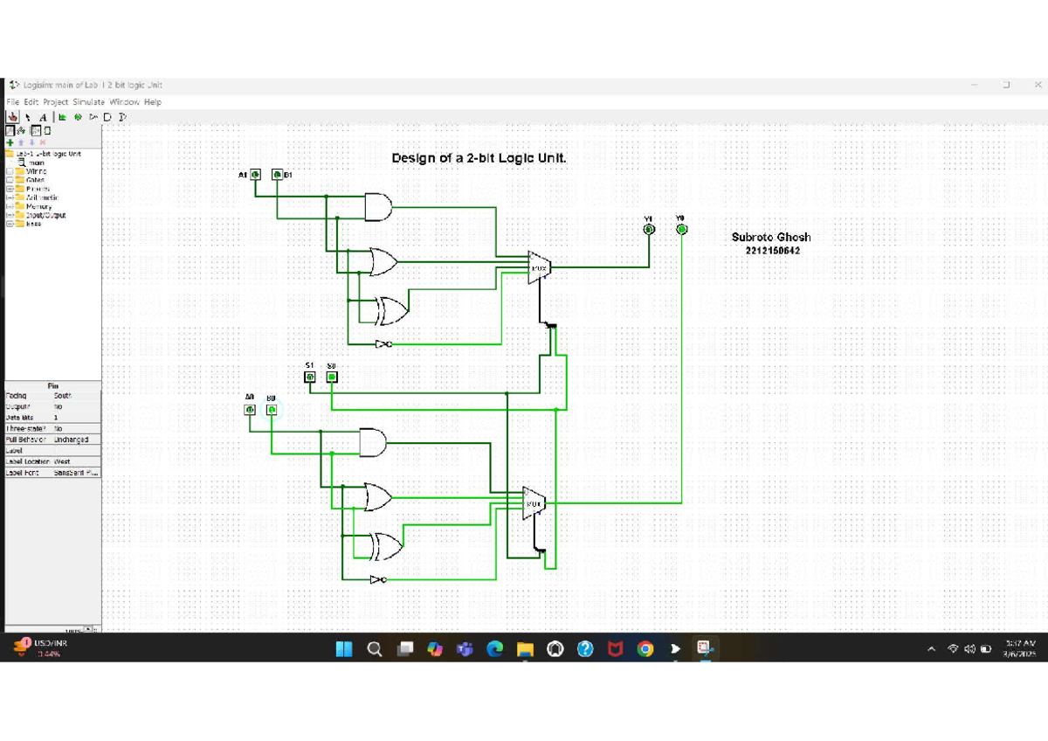
Task: Select the OR gate tool
Action: (122, 117)
